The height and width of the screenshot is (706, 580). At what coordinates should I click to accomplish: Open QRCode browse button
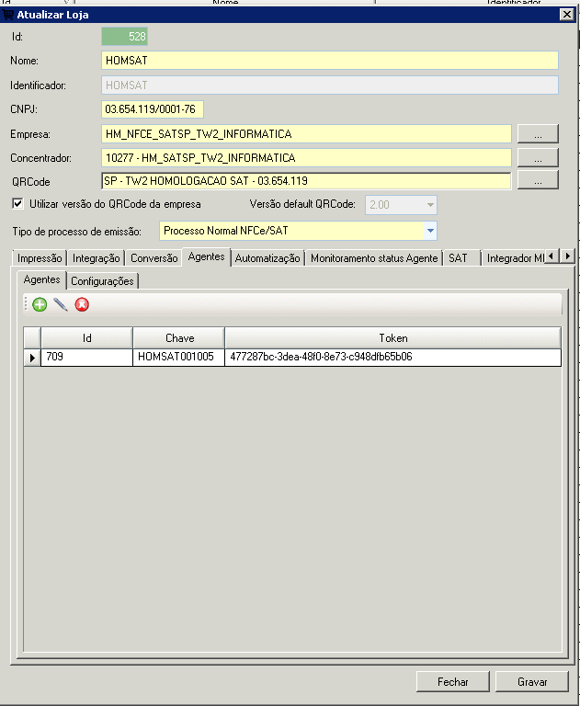(538, 181)
